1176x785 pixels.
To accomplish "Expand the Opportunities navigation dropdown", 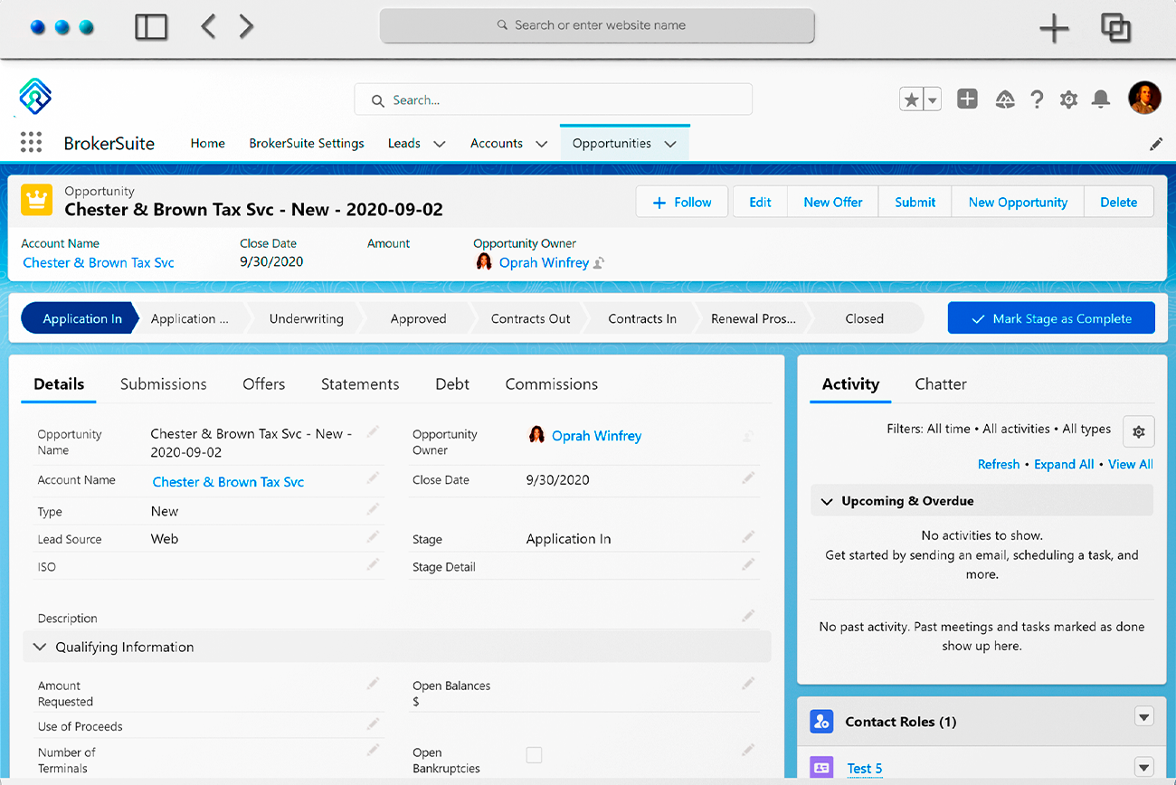I will pyautogui.click(x=670, y=143).
